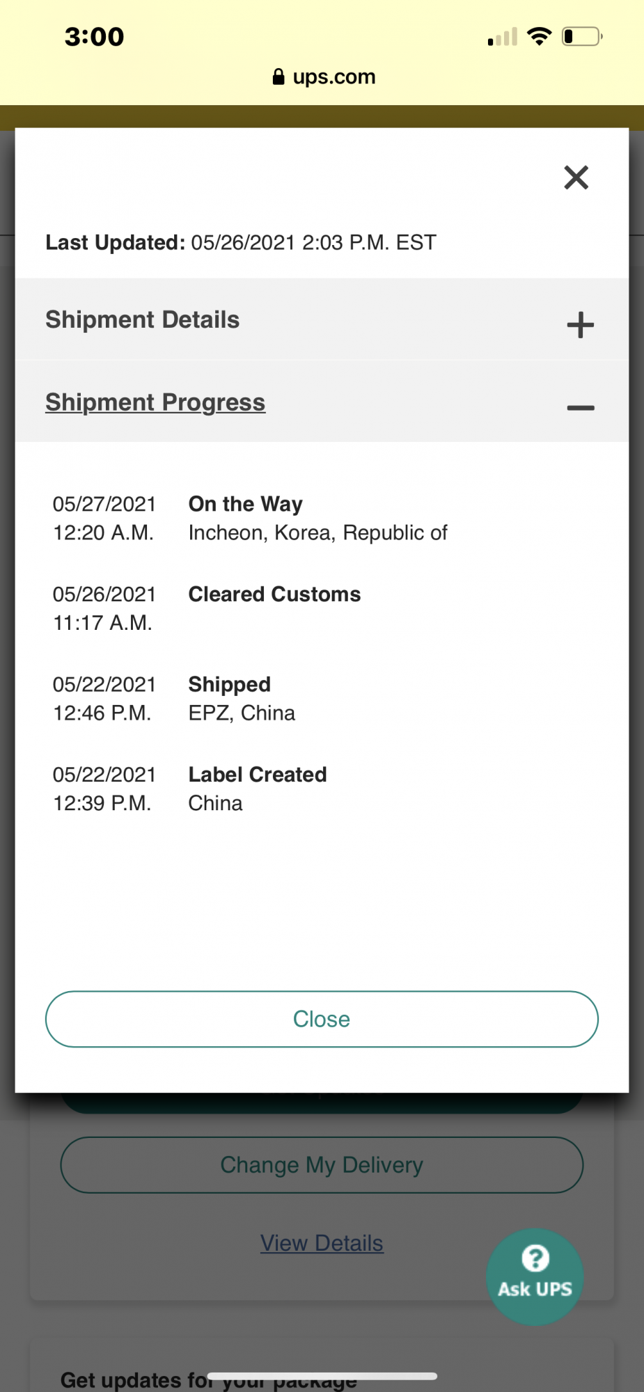Tap the lock icon beside ups.com

pyautogui.click(x=278, y=77)
